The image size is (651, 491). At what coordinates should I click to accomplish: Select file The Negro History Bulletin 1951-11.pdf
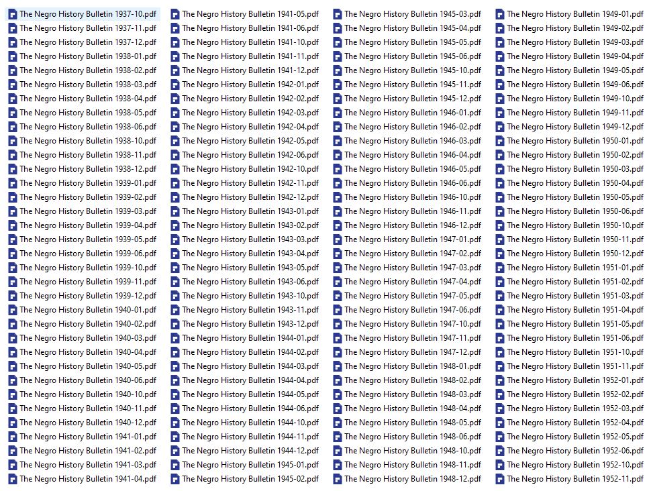574,366
